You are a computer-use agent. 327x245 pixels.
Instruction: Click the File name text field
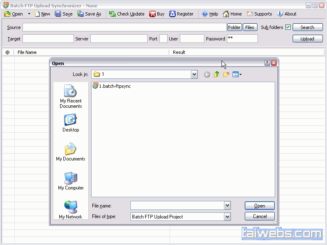(x=177, y=205)
